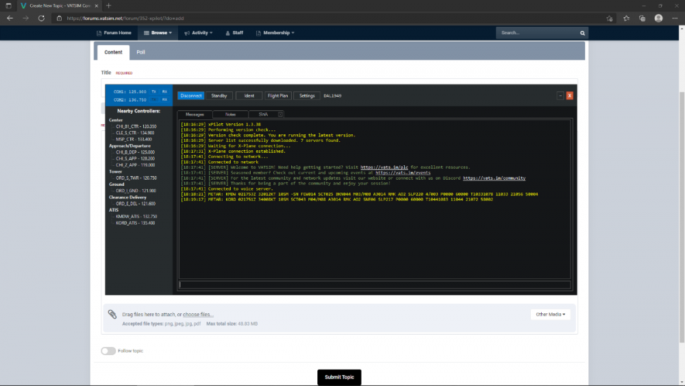Image resolution: width=685 pixels, height=386 pixels.
Task: Switch to the SWA chat tab
Action: point(263,114)
